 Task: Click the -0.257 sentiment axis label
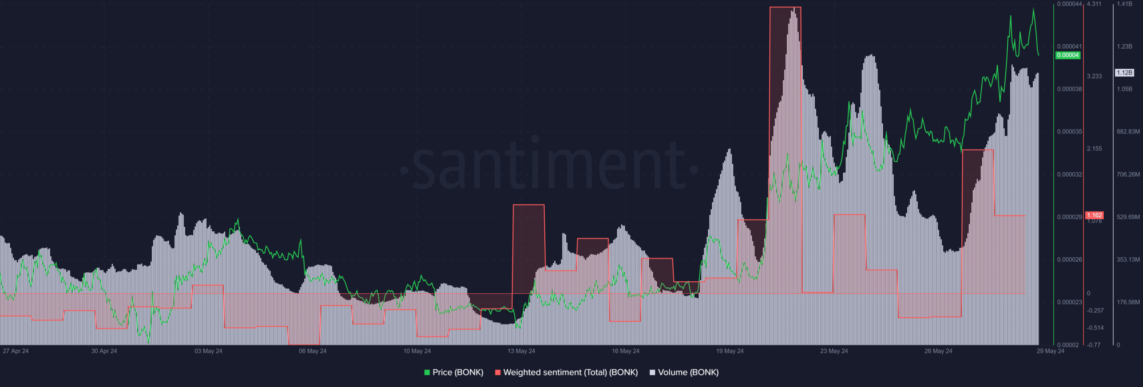pos(1095,310)
